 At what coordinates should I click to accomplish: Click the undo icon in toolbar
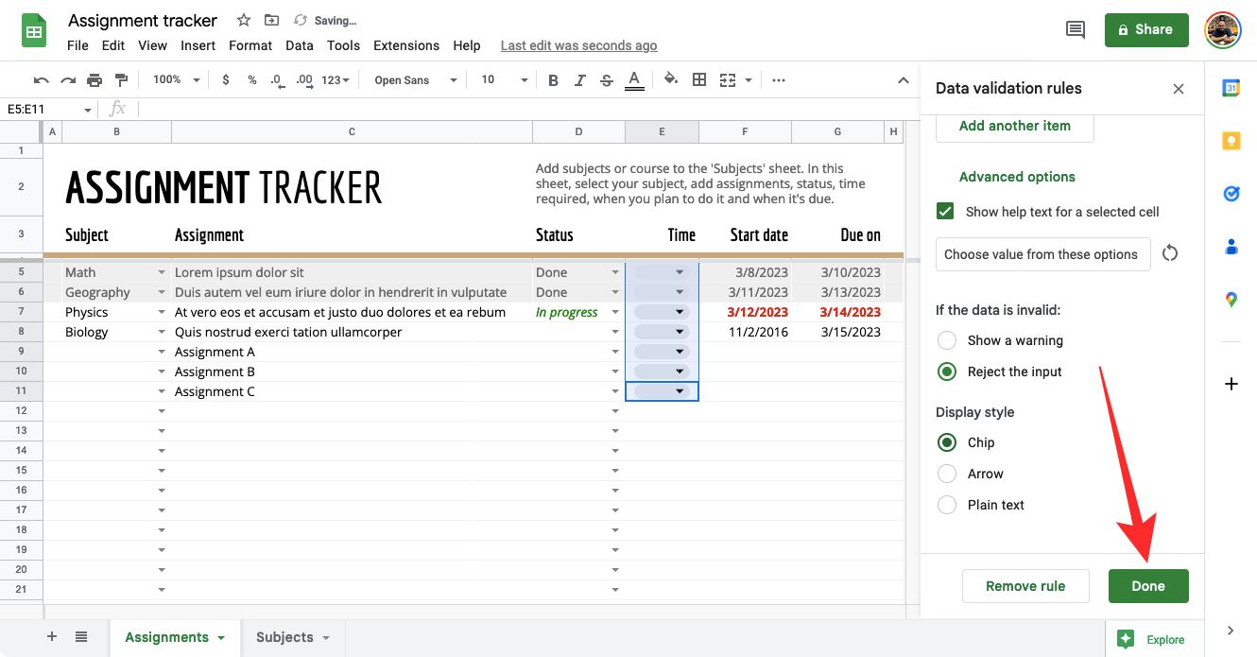pyautogui.click(x=41, y=80)
